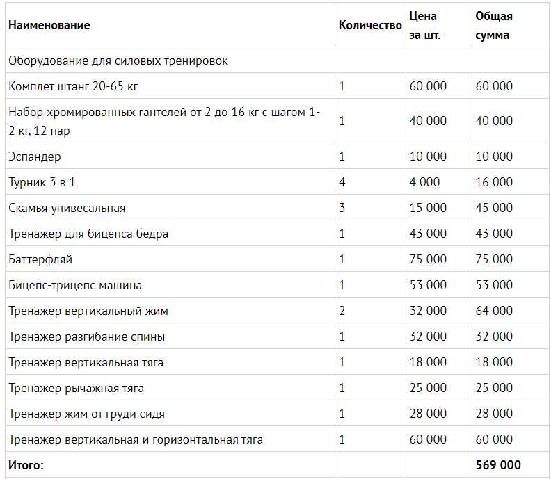Click 'Тренажер разгибание спины' name cell

87,336
